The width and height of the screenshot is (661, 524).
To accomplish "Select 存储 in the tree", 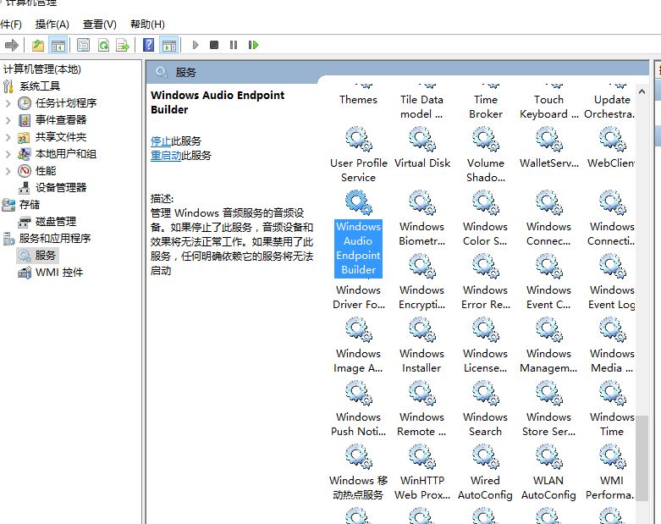I will (x=30, y=205).
